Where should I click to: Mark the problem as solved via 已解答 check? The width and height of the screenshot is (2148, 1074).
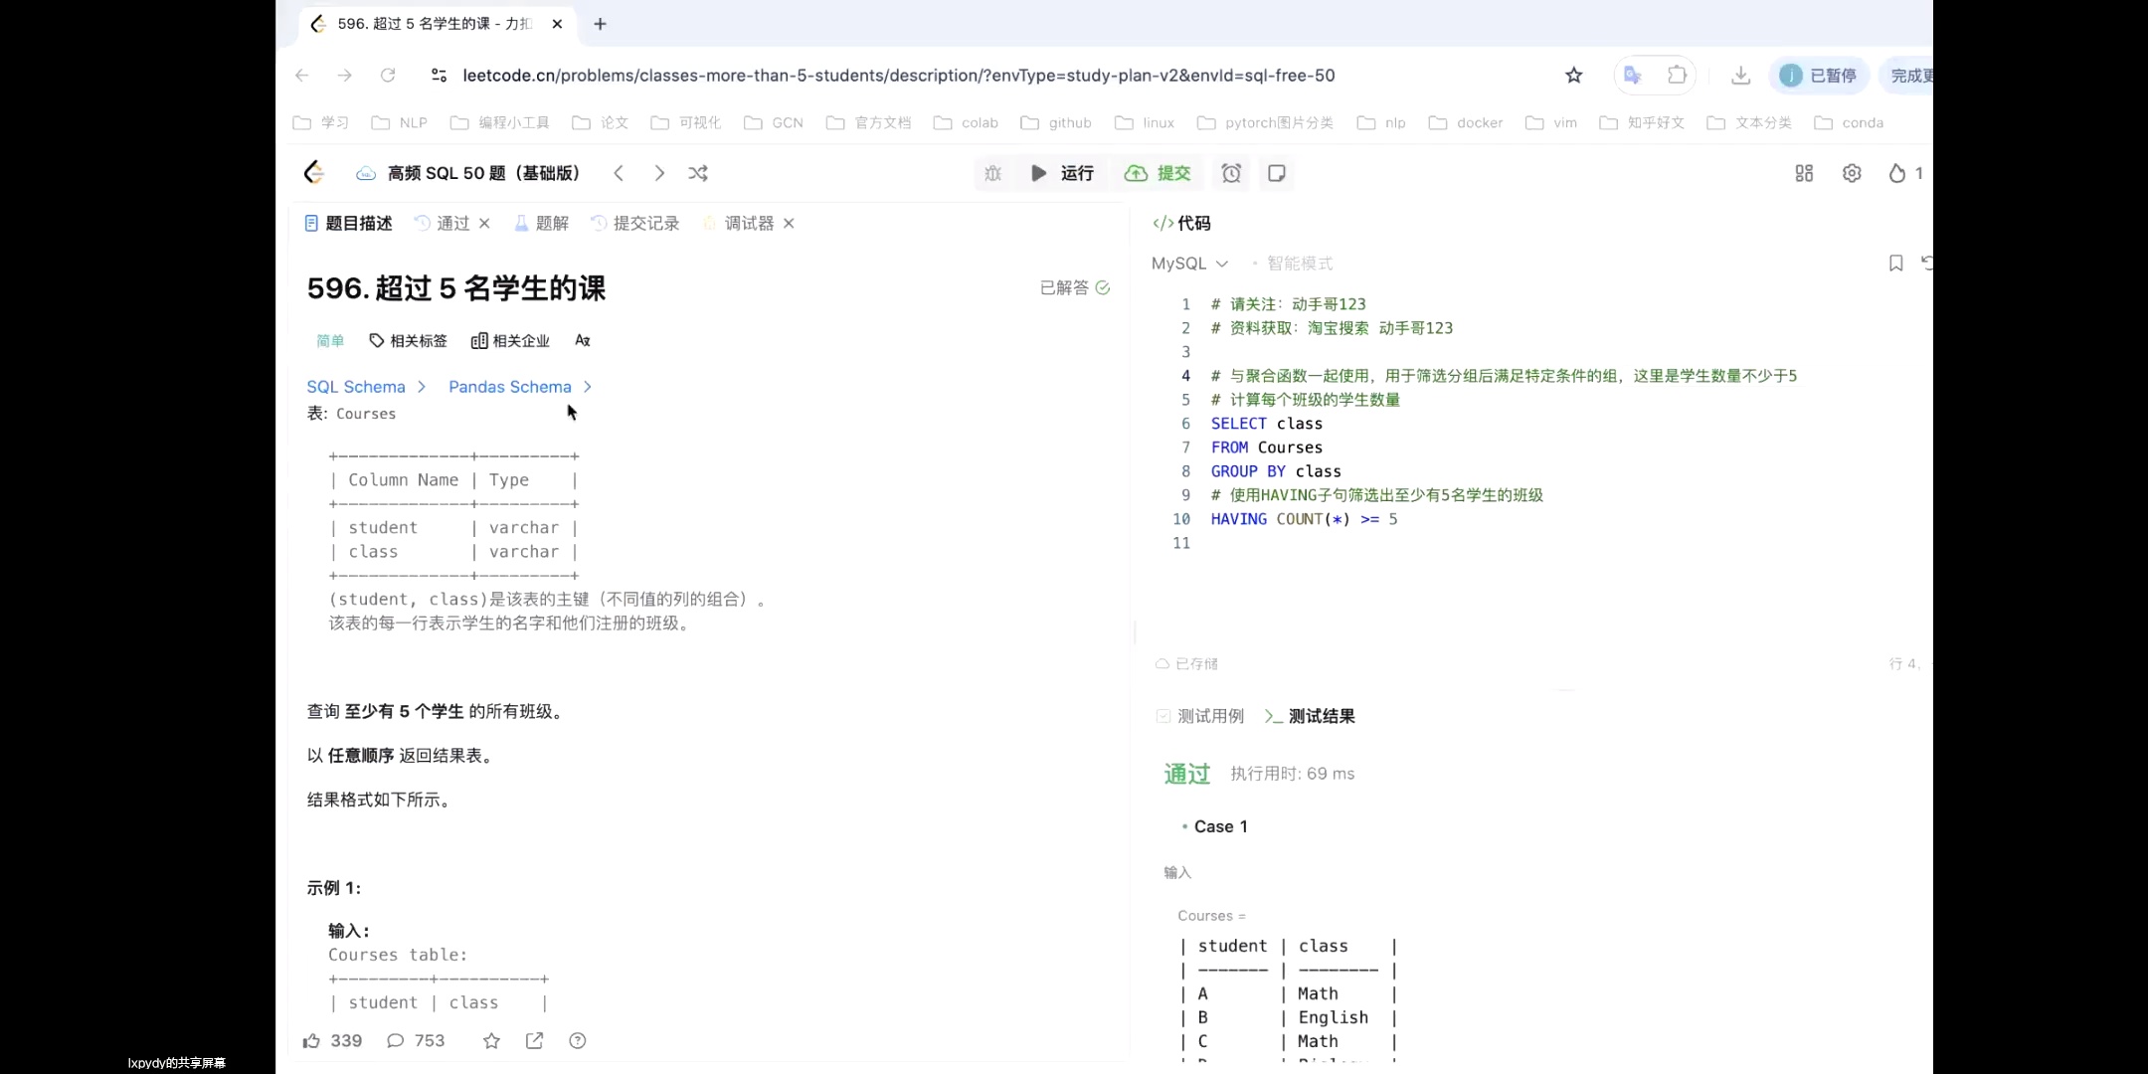click(x=1073, y=287)
